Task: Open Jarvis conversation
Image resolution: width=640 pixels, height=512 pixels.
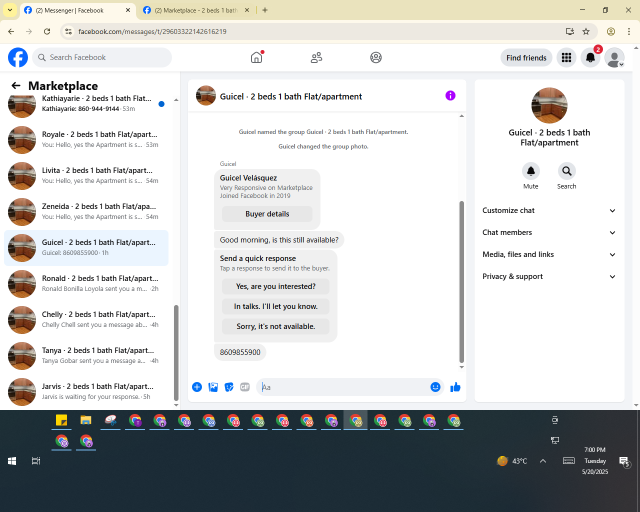Action: [x=86, y=392]
